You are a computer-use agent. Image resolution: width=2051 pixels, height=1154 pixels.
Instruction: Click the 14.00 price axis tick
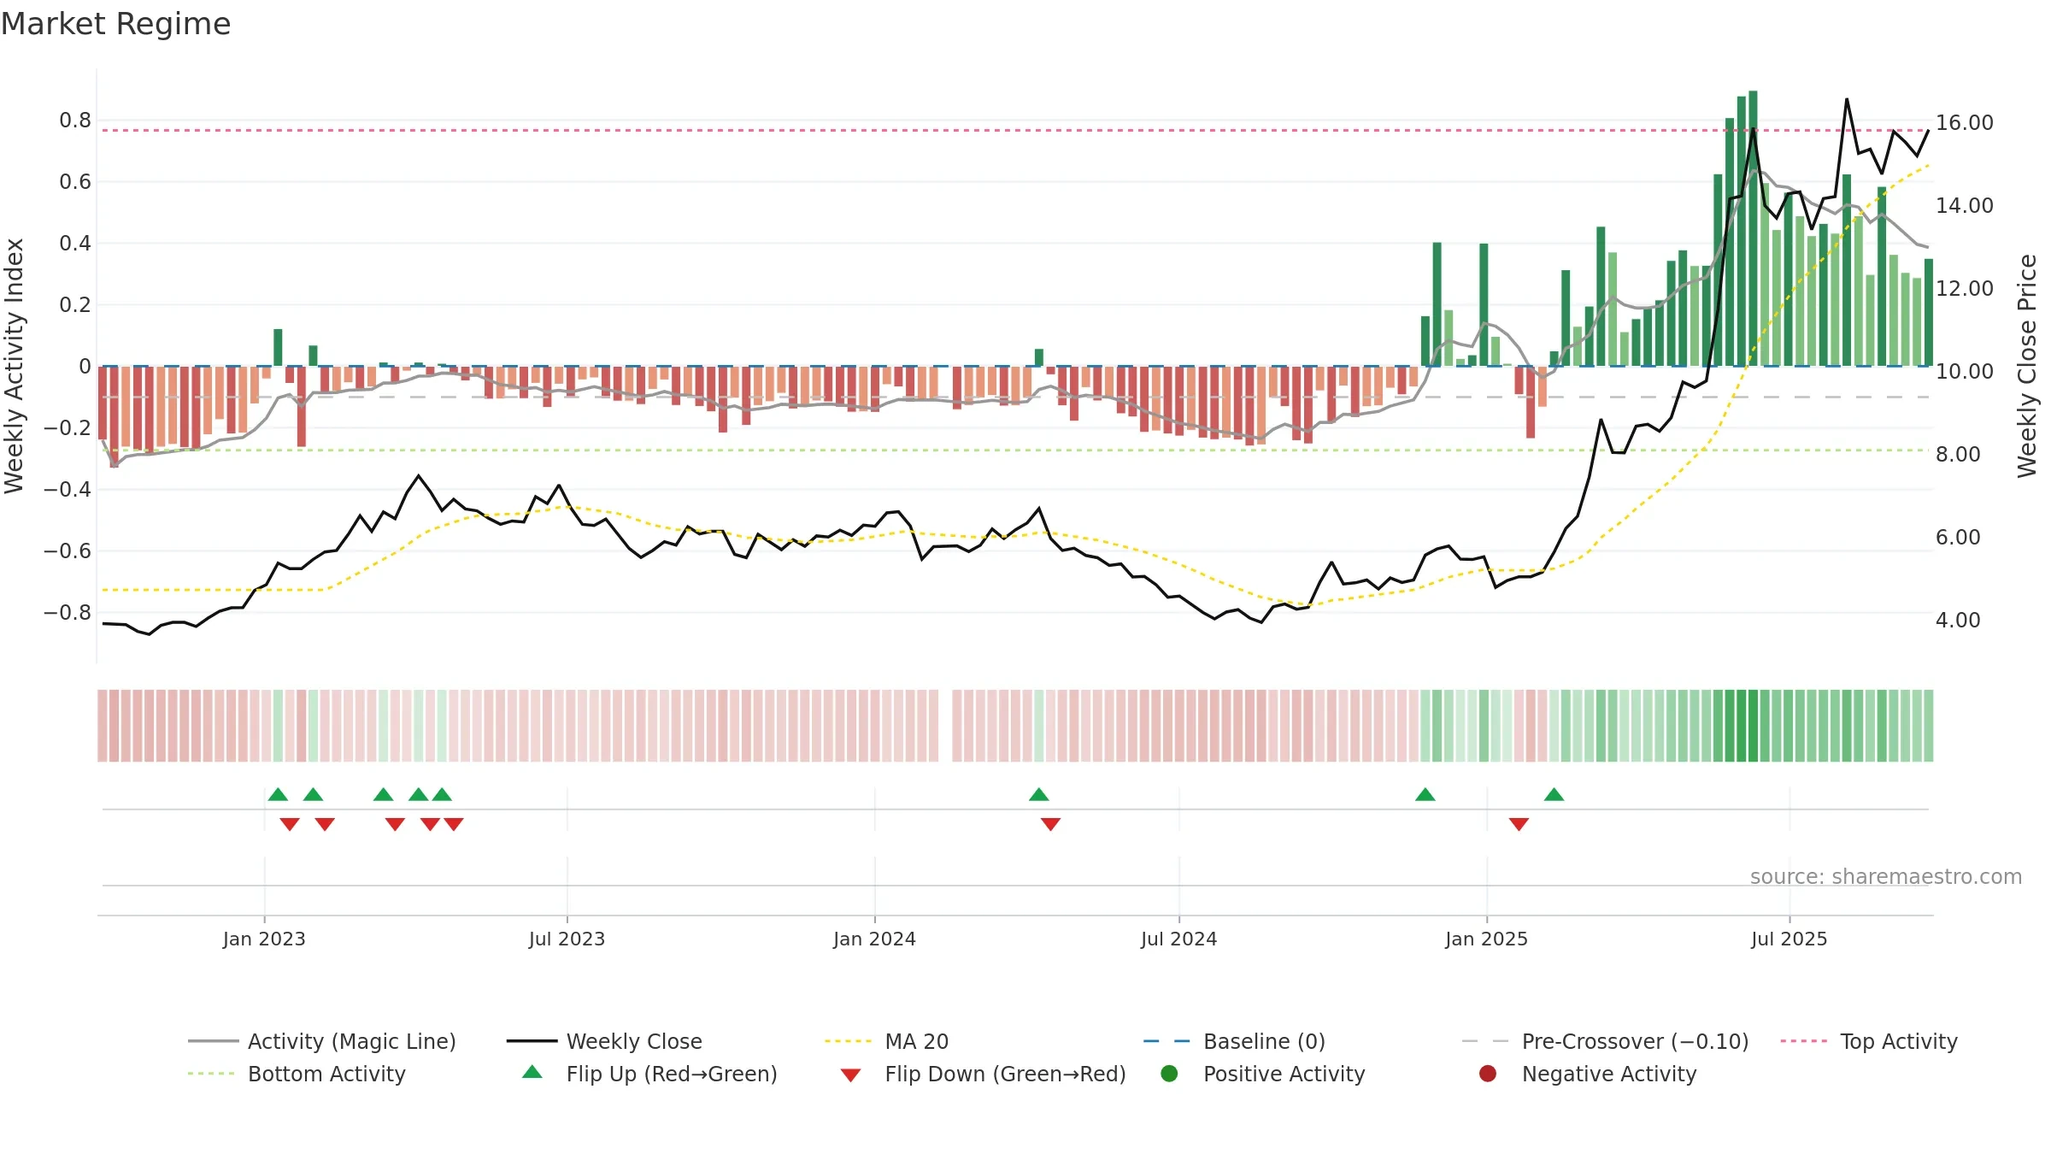pyautogui.click(x=1964, y=206)
